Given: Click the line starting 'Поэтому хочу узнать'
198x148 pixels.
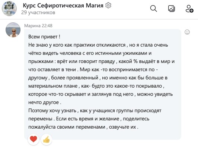Looking at the screenshot, I should (x=95, y=111).
